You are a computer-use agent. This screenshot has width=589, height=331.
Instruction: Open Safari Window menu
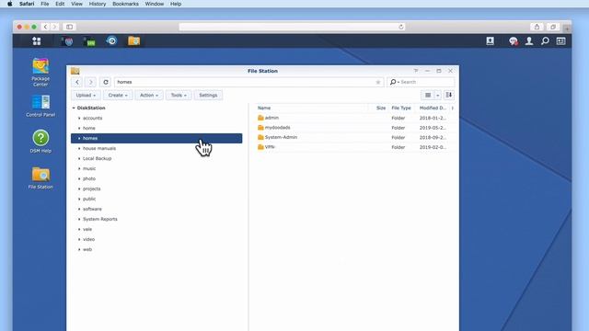tap(155, 4)
